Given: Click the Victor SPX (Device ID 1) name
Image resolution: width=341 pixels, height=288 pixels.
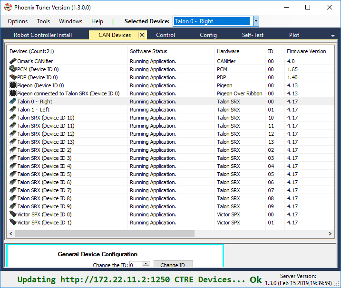Looking at the screenshot, I should [x=44, y=223].
